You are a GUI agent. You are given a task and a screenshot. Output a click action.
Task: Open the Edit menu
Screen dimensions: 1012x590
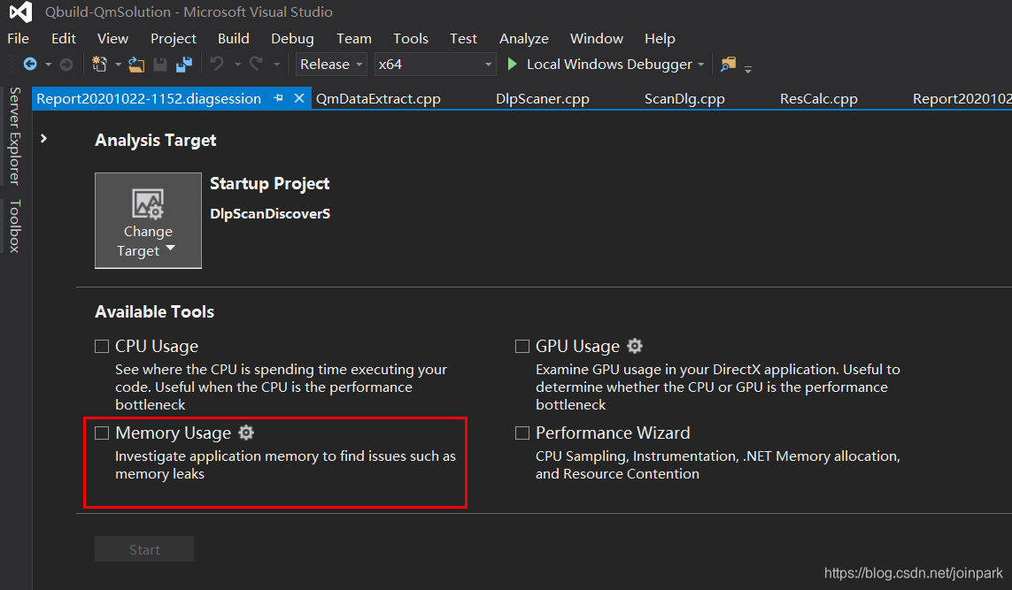click(63, 39)
